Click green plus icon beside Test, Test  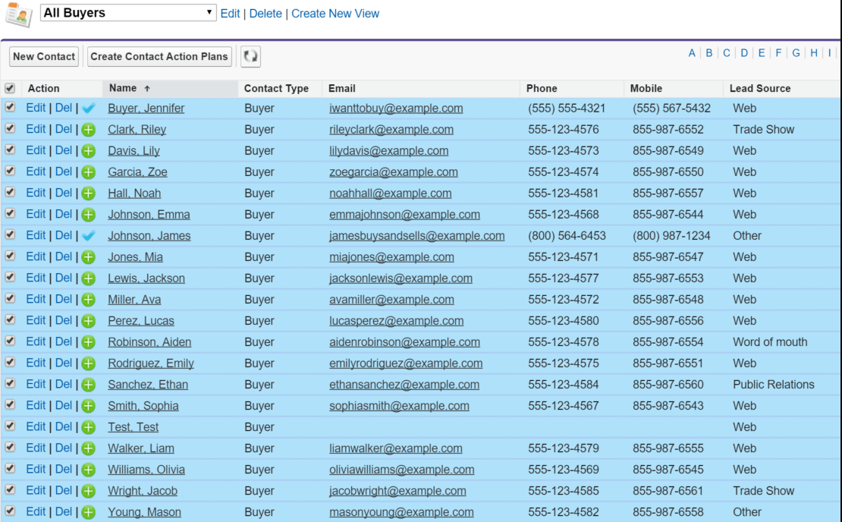point(88,426)
